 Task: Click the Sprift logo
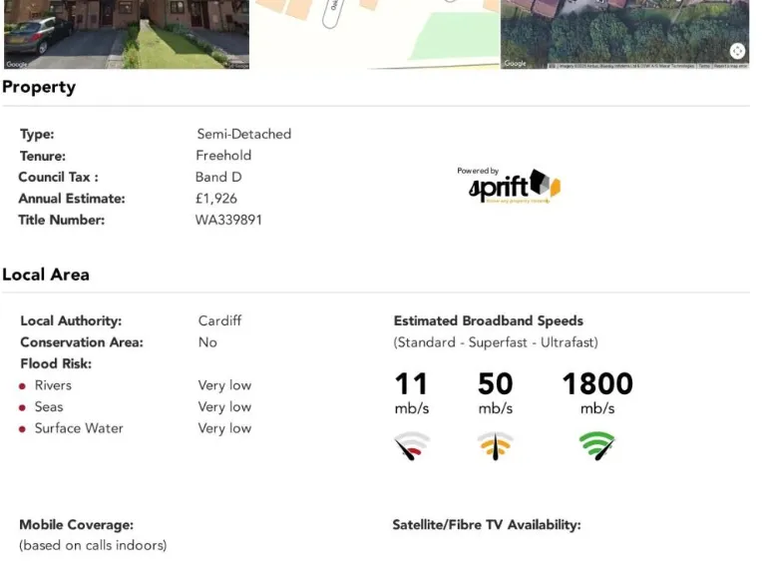(x=515, y=186)
